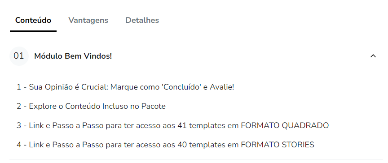Open the Detalhes tab

(x=142, y=20)
